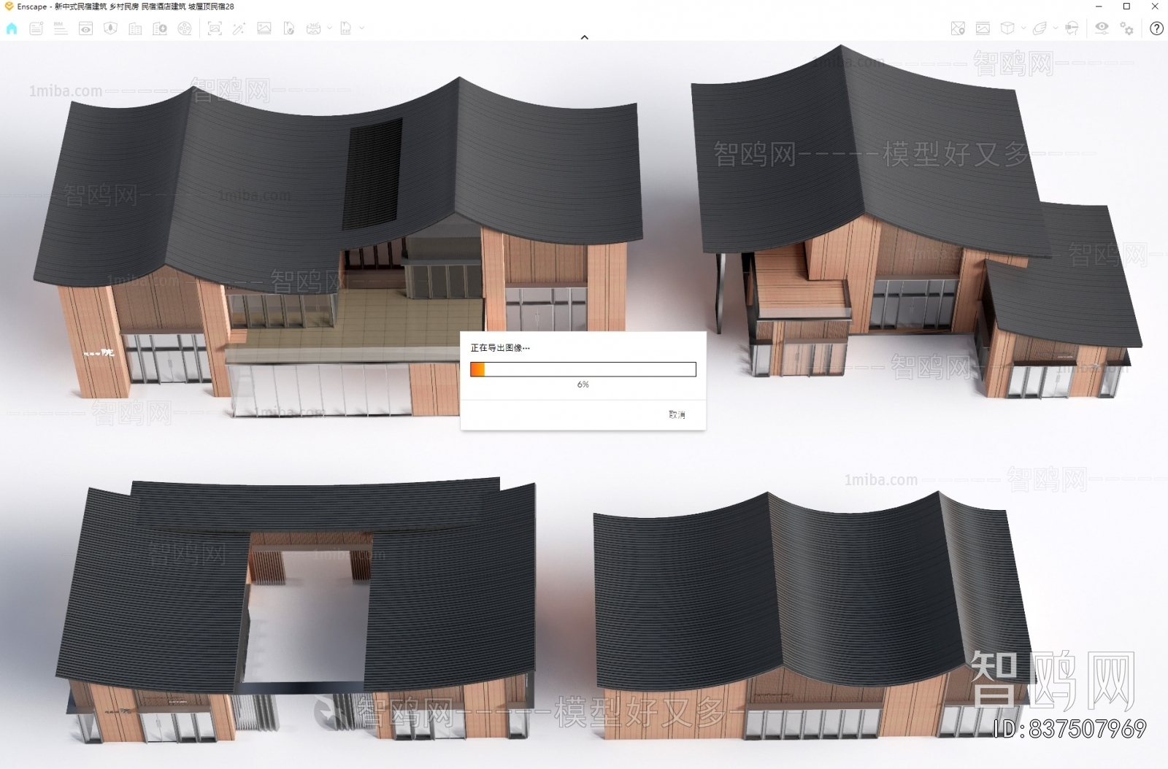Click the Home icon in the toolbar
The width and height of the screenshot is (1168, 769).
(11, 29)
